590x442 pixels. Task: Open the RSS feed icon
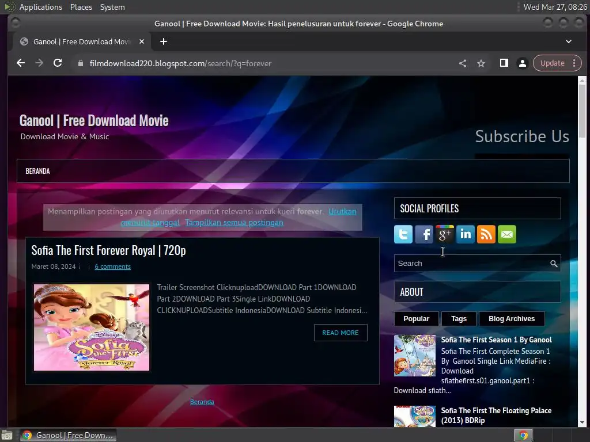point(486,234)
